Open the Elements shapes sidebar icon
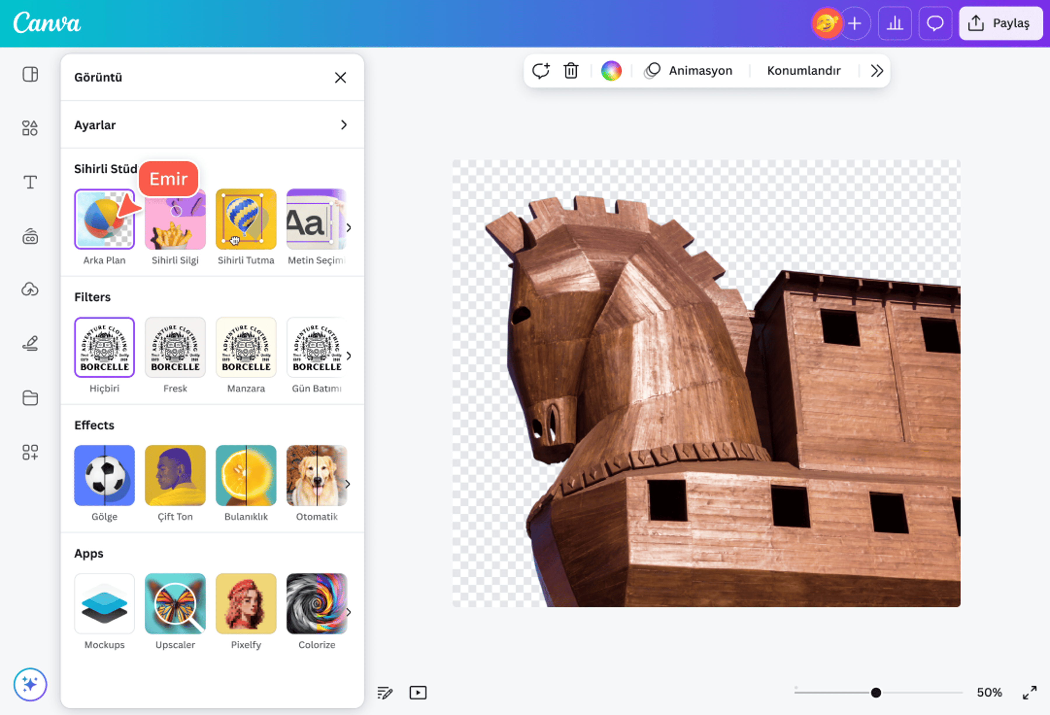The width and height of the screenshot is (1050, 715). click(x=30, y=128)
